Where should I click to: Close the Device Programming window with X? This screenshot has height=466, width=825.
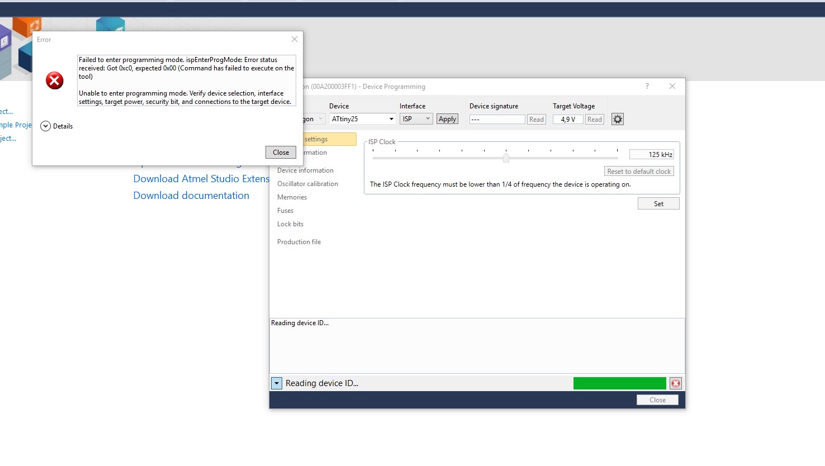tap(672, 86)
